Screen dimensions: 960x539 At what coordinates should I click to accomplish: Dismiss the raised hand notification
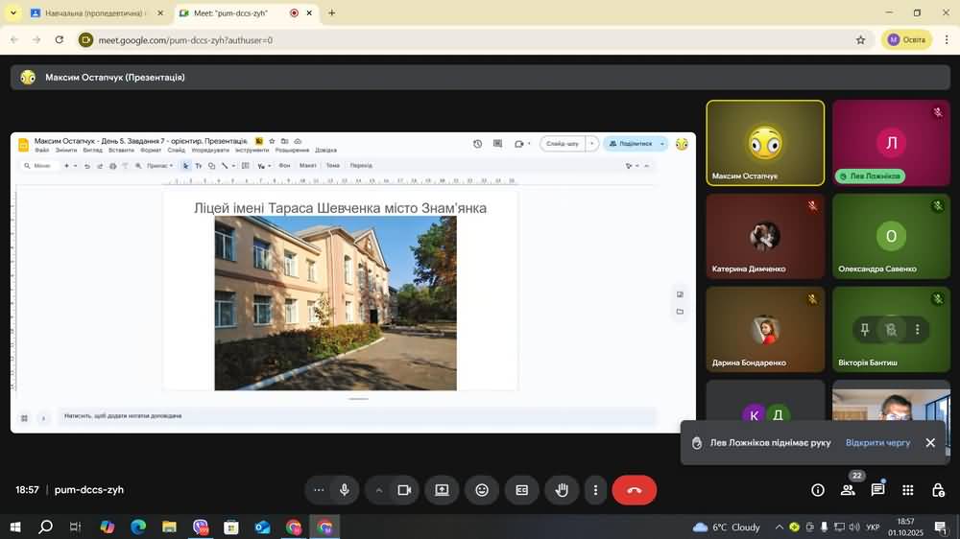[x=930, y=443]
